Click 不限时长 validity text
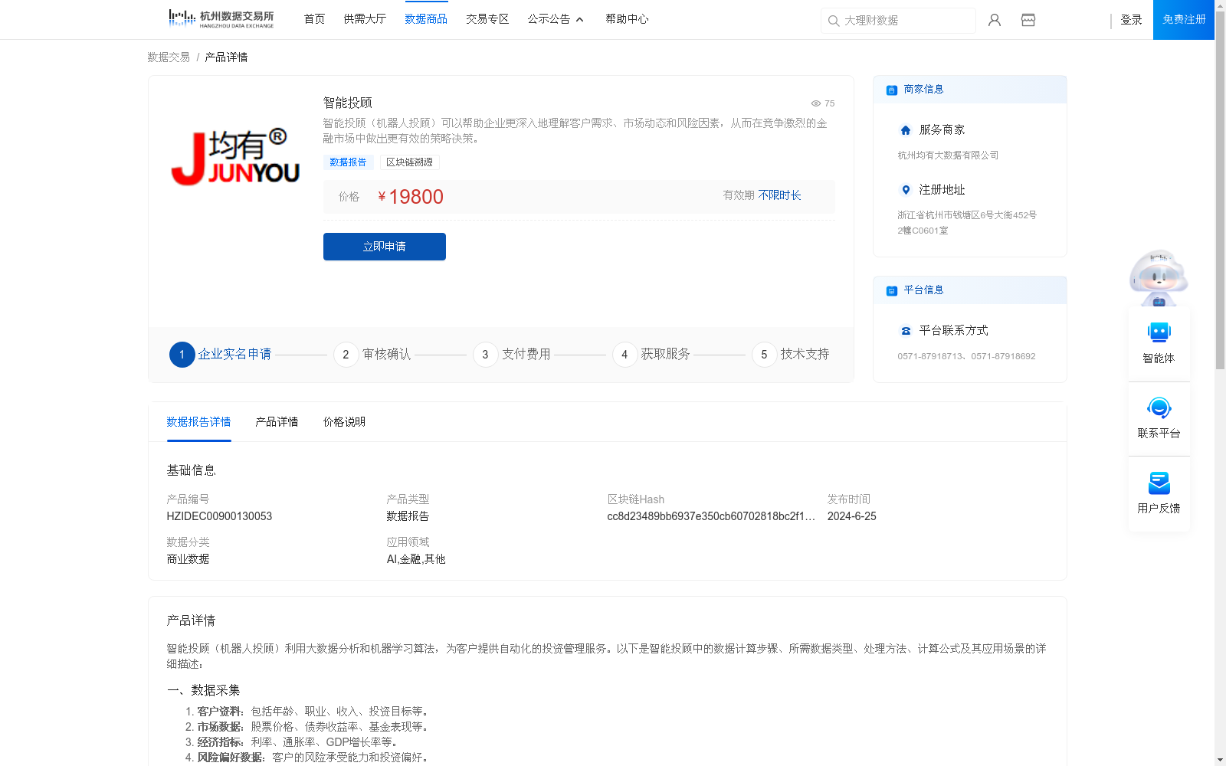 coord(780,195)
